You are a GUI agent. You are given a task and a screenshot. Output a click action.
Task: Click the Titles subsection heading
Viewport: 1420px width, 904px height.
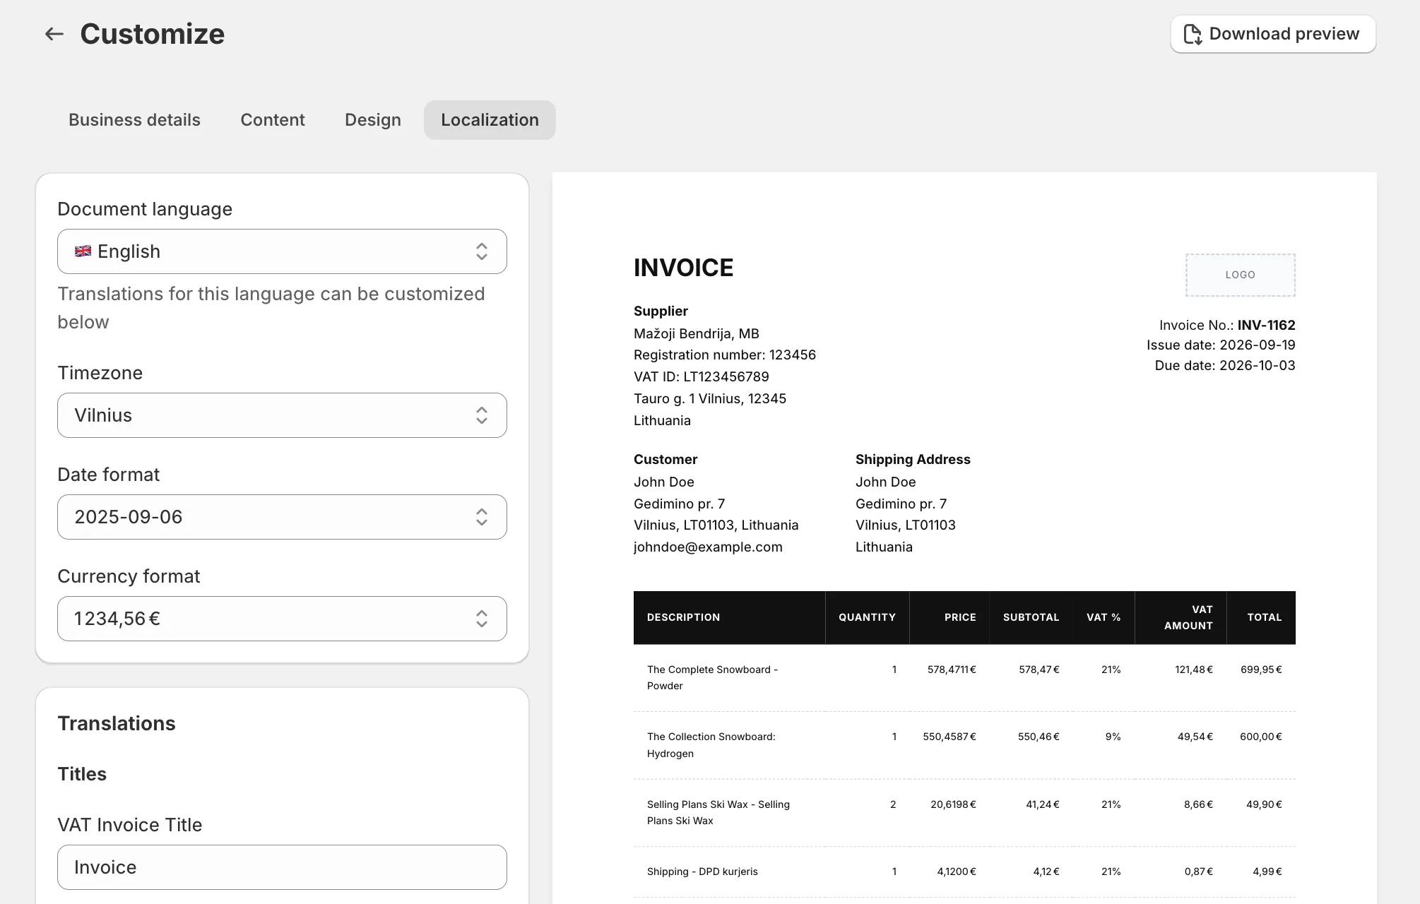(82, 774)
